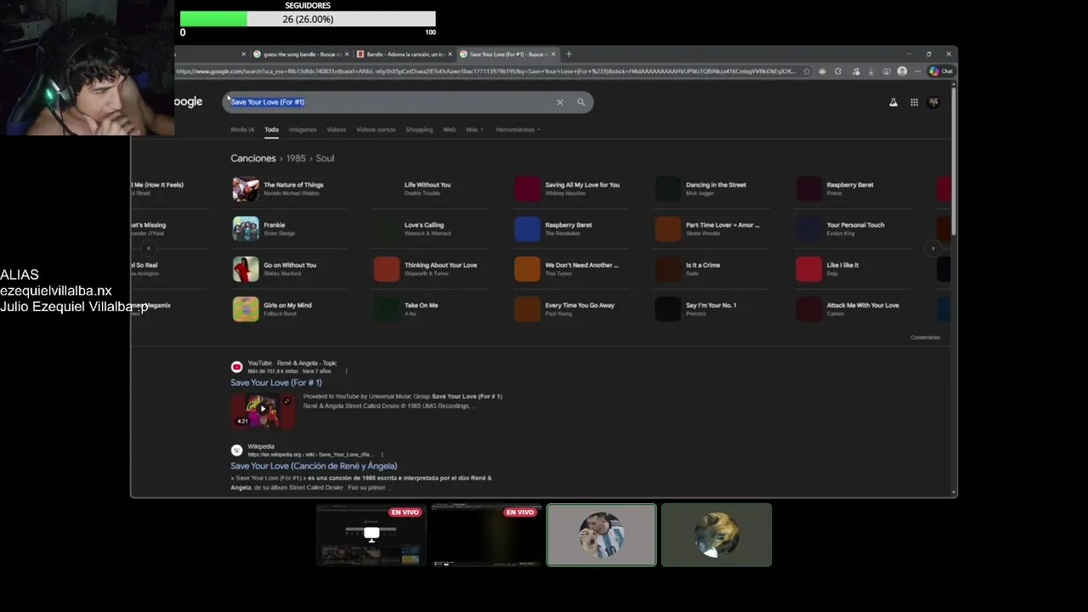Select song 'The Nature of Things'

[x=289, y=188]
